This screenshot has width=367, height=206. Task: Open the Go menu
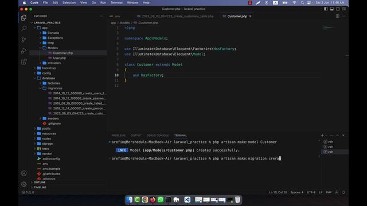tap(93, 2)
